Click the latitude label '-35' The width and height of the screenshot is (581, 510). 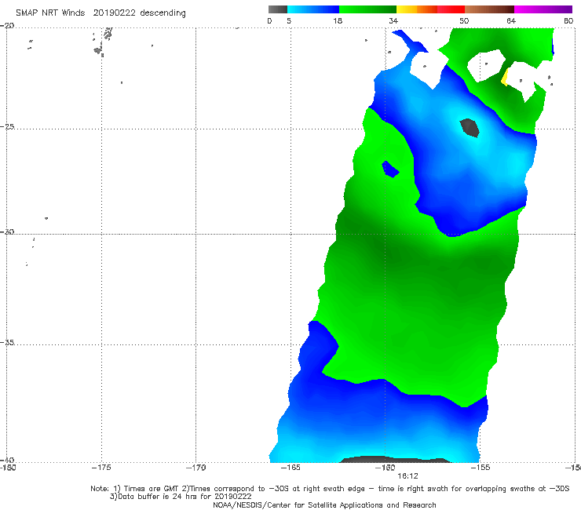click(x=7, y=343)
